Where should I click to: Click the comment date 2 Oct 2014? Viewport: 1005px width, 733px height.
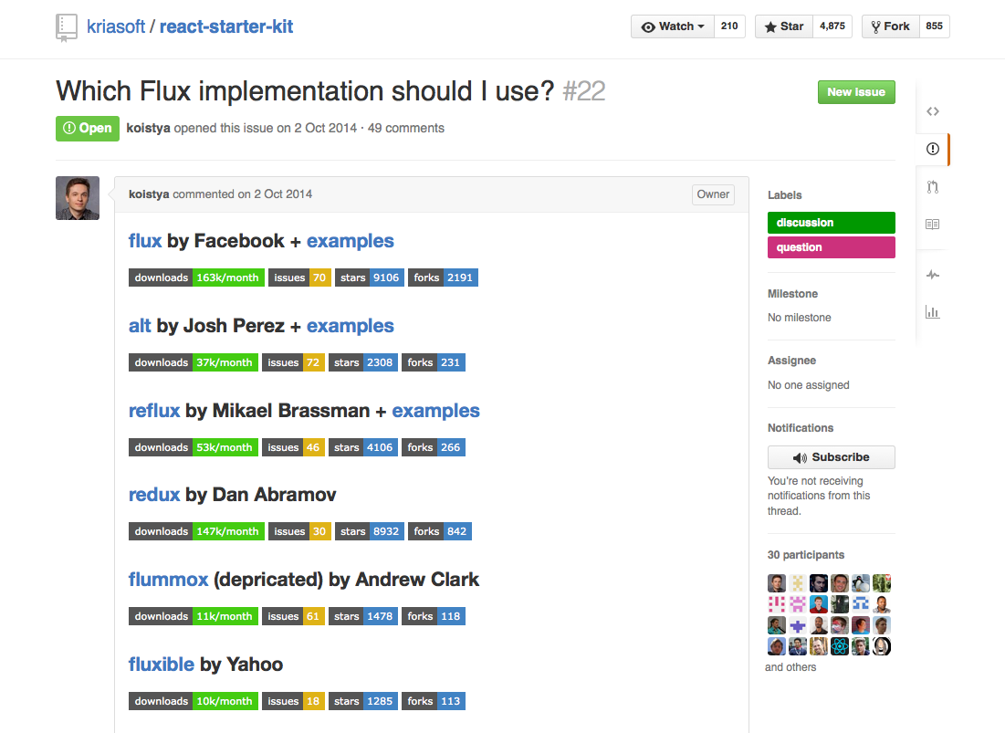pos(283,194)
